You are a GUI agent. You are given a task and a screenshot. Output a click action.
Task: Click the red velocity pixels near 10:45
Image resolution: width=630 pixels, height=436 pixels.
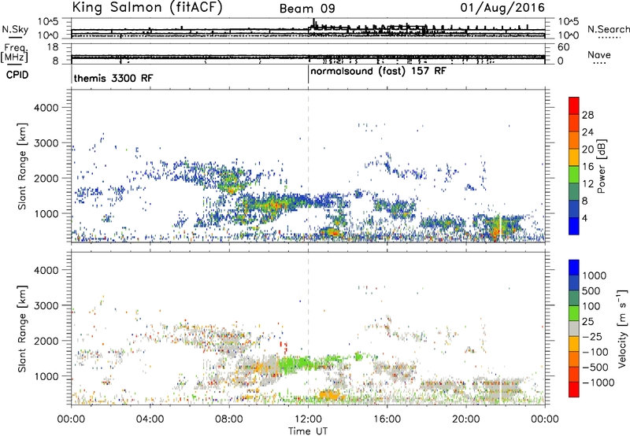coord(283,346)
